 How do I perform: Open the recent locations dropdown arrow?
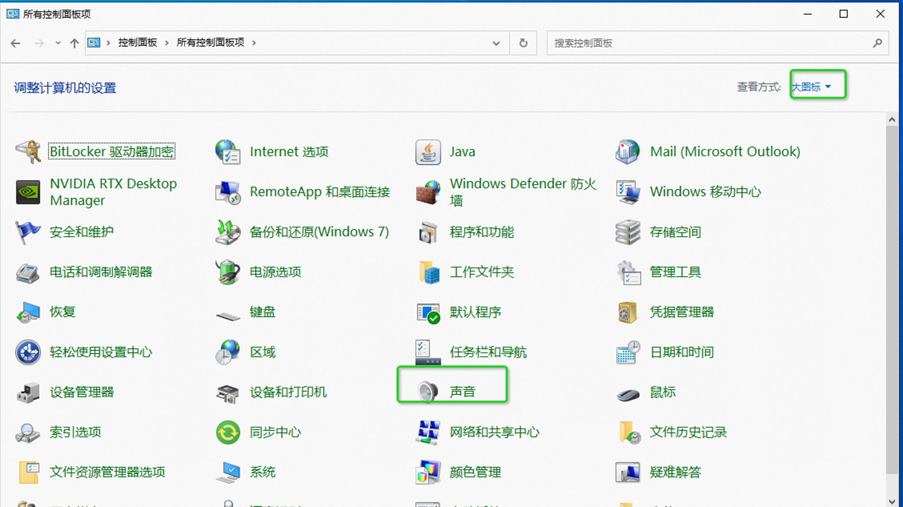58,43
